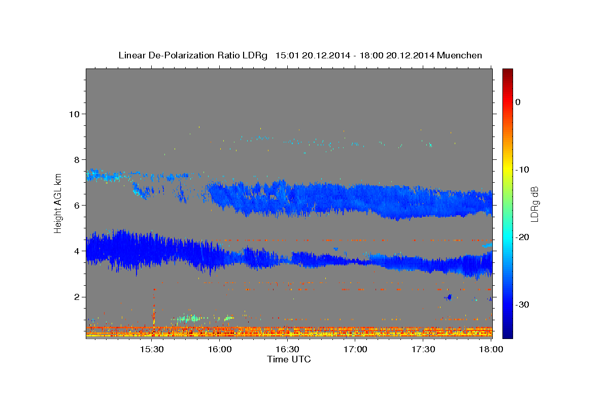The image size is (609, 406).
Task: Click the upper blue cloud layer near 6 km
Action: pos(350,199)
